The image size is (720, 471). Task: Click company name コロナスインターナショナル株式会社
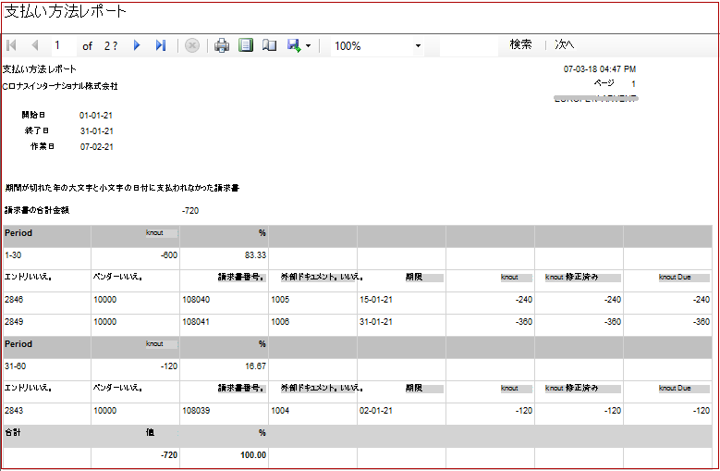pos(60,86)
